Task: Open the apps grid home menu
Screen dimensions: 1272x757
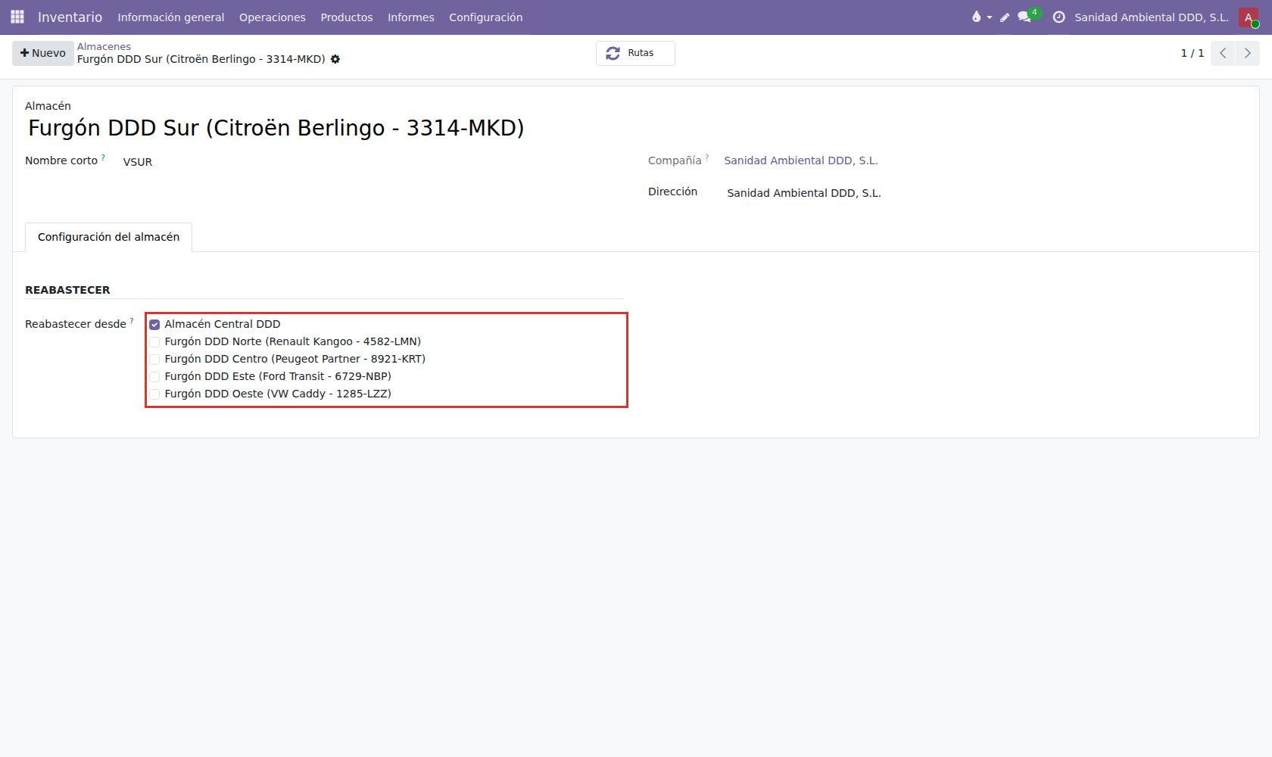Action: pyautogui.click(x=17, y=17)
